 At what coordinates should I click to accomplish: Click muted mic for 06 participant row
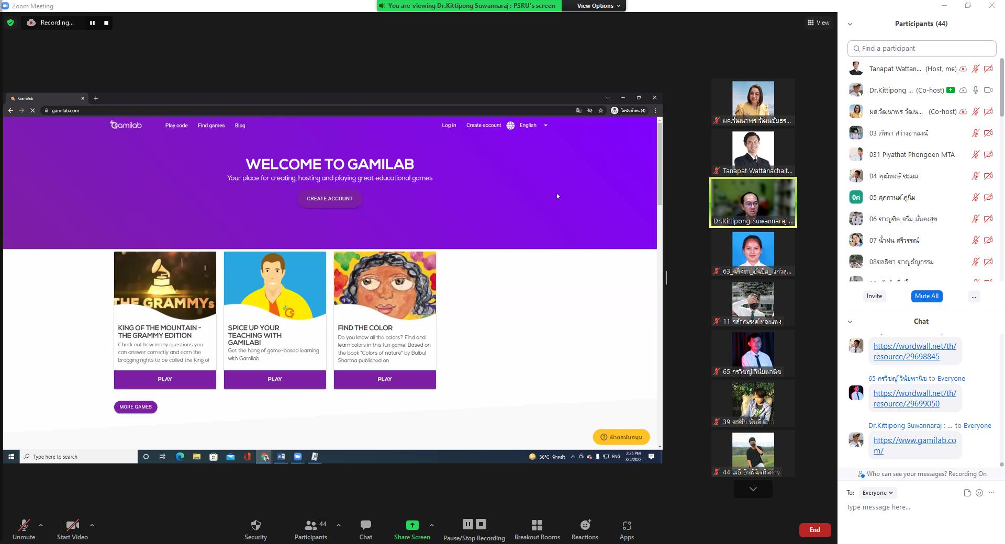click(976, 219)
